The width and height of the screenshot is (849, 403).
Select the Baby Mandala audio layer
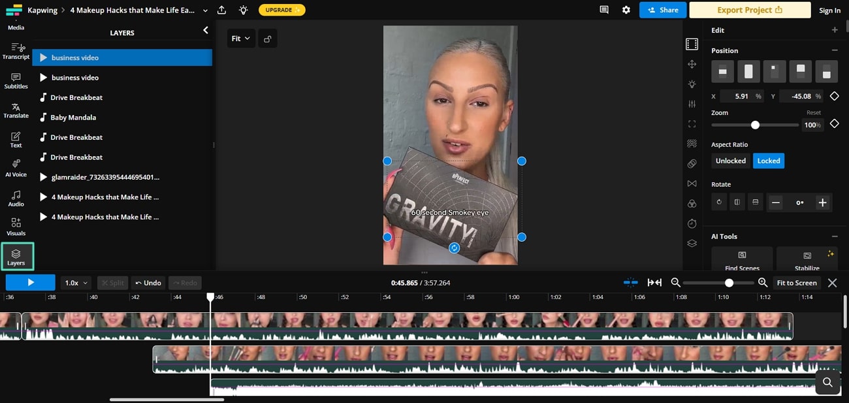click(122, 118)
